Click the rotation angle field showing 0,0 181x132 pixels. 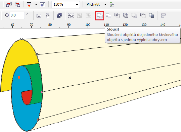click(17, 15)
